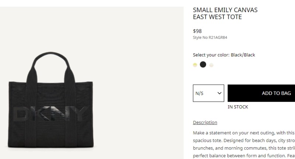Viewport: 295px width, 159px height.
Task: Choose the black color swatch
Action: click(203, 64)
